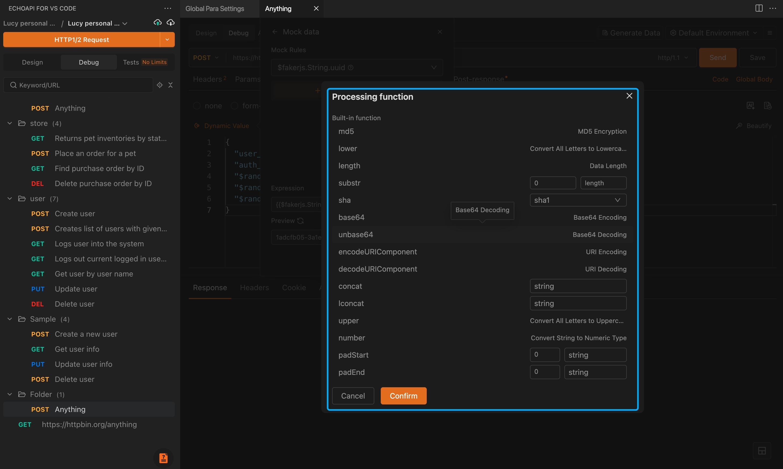The height and width of the screenshot is (469, 783).
Task: Click the Confirm button
Action: tap(404, 396)
